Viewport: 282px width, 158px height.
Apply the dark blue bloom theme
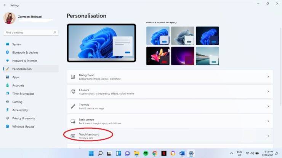click(207, 36)
